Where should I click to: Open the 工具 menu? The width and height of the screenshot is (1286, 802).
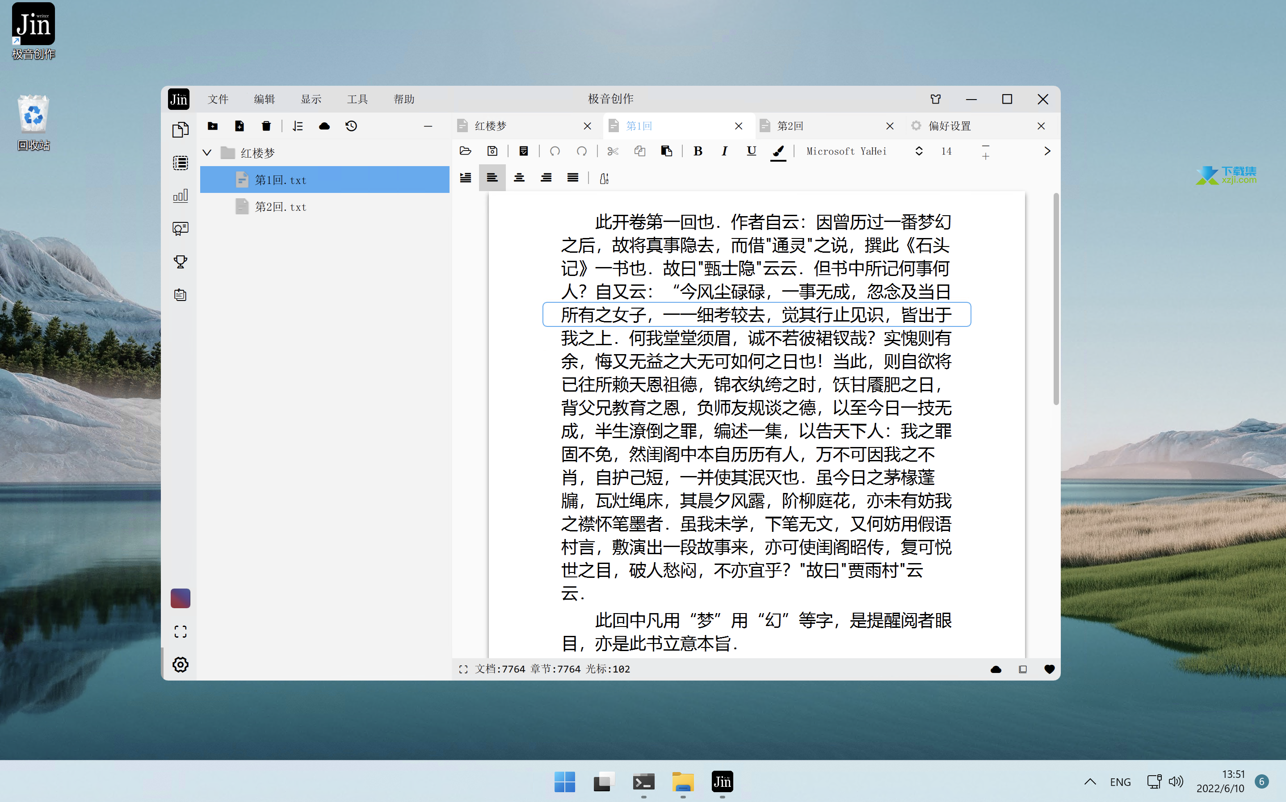point(357,99)
